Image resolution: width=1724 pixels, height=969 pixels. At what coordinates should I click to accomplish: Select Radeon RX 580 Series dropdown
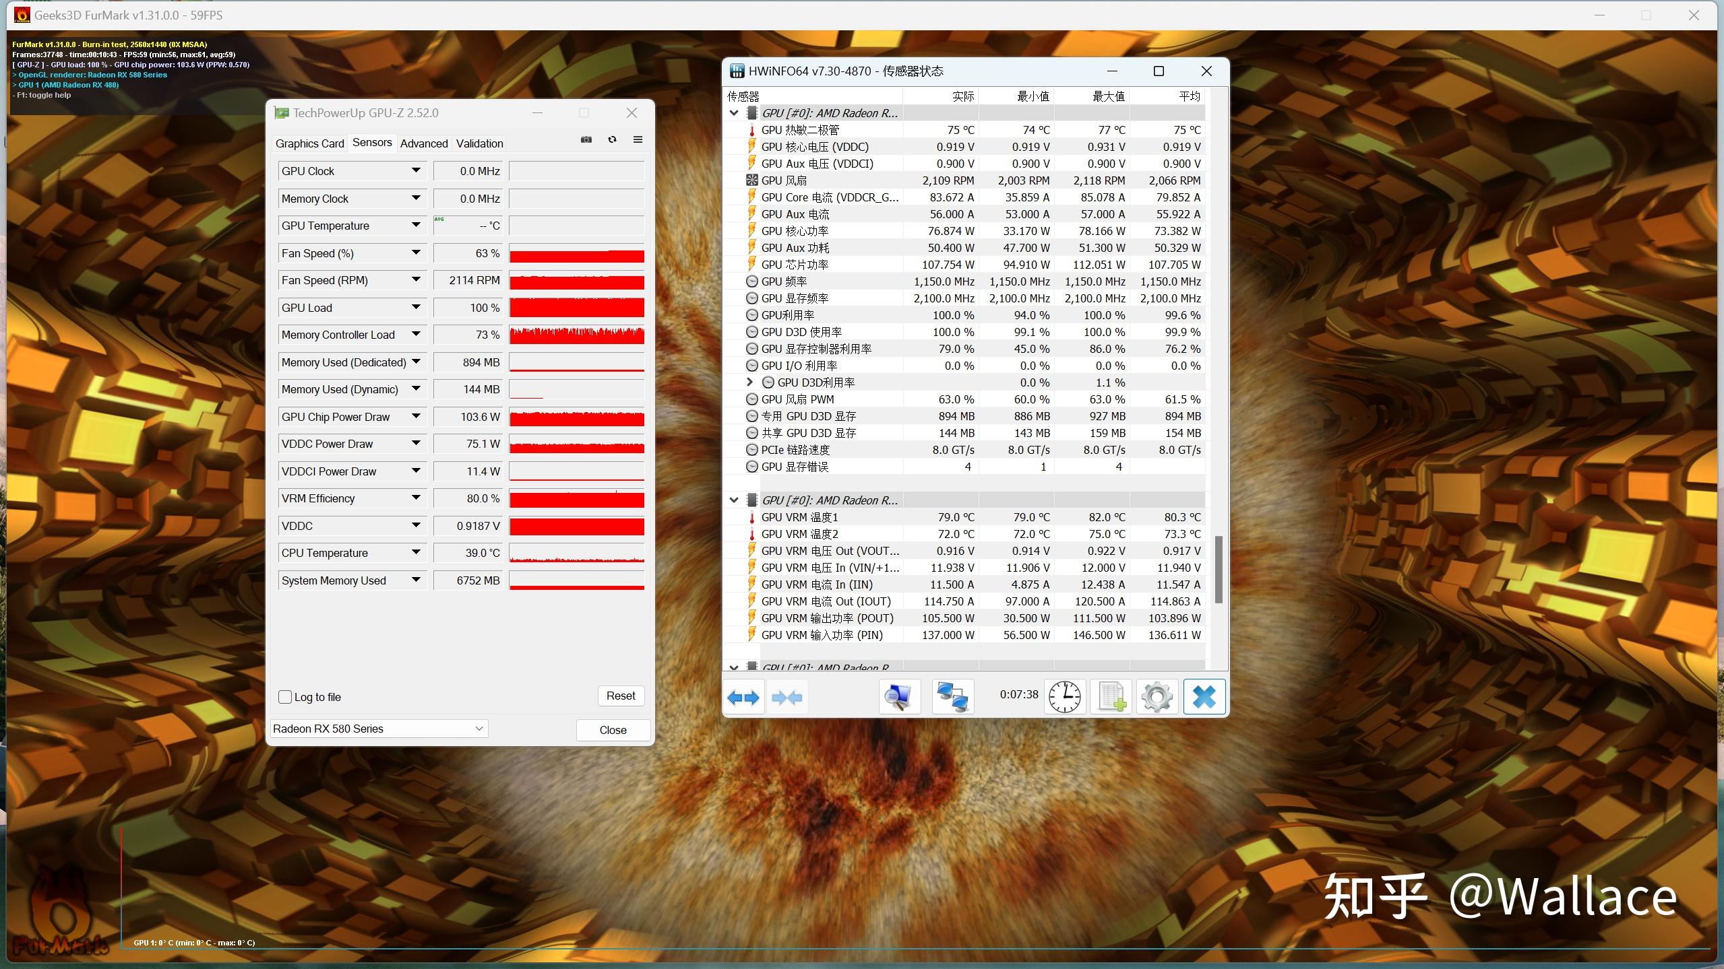coord(377,728)
